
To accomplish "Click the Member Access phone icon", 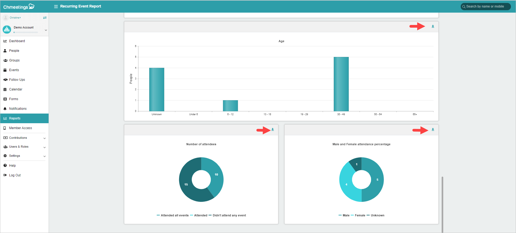I will click(5, 128).
